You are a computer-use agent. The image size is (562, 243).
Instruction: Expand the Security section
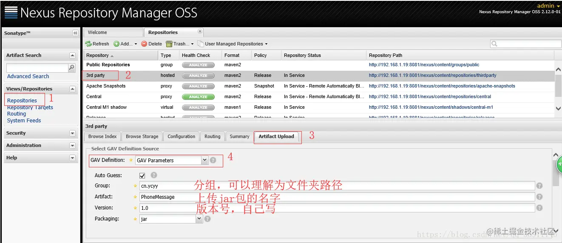coord(72,133)
